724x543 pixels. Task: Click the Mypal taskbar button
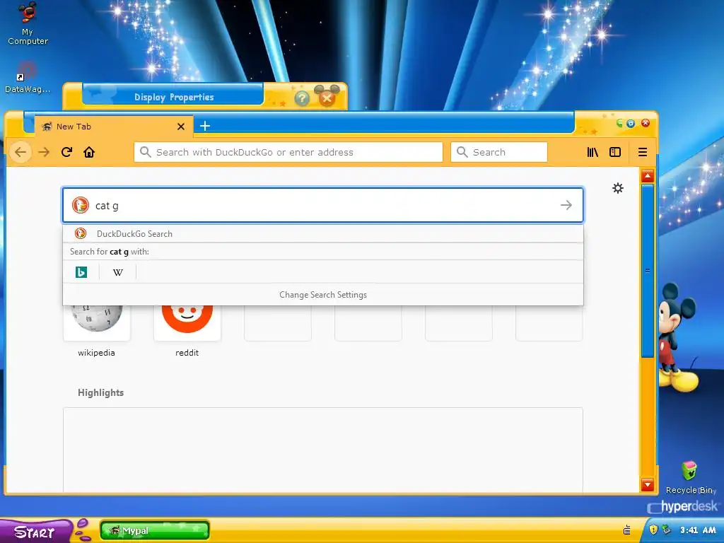[x=155, y=530]
